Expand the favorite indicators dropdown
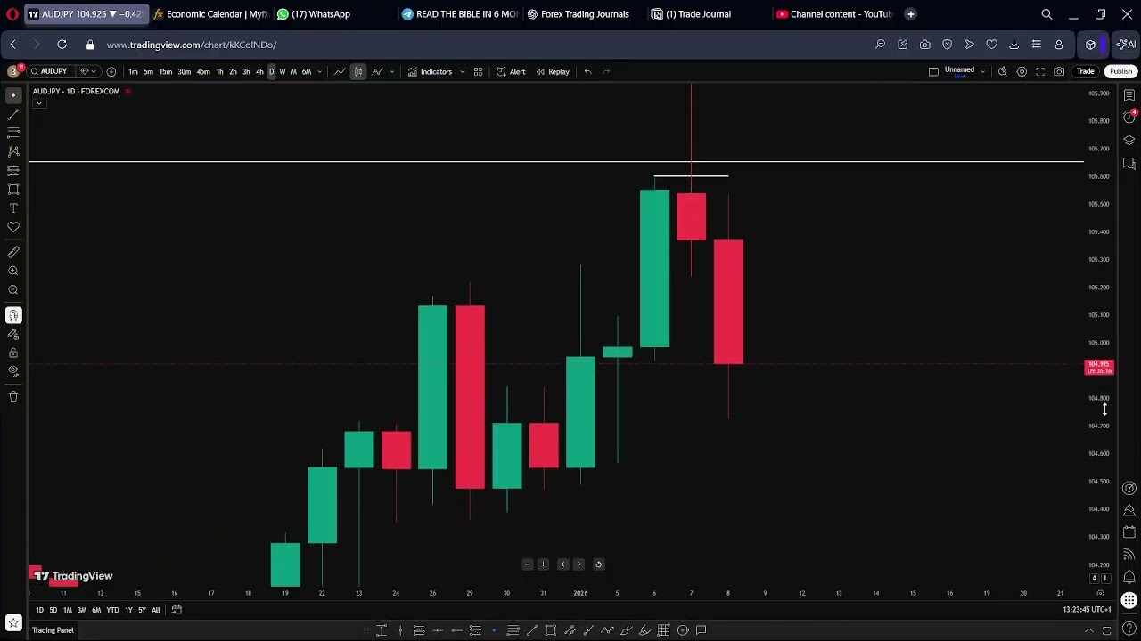The width and height of the screenshot is (1141, 641). pos(462,71)
